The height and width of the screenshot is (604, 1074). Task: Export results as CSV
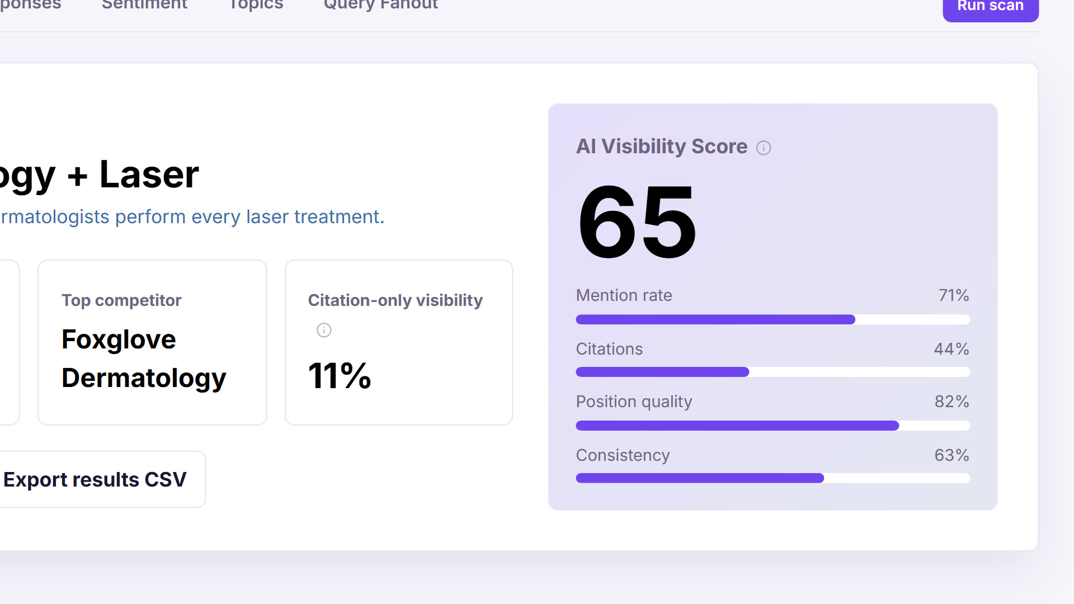tap(96, 479)
